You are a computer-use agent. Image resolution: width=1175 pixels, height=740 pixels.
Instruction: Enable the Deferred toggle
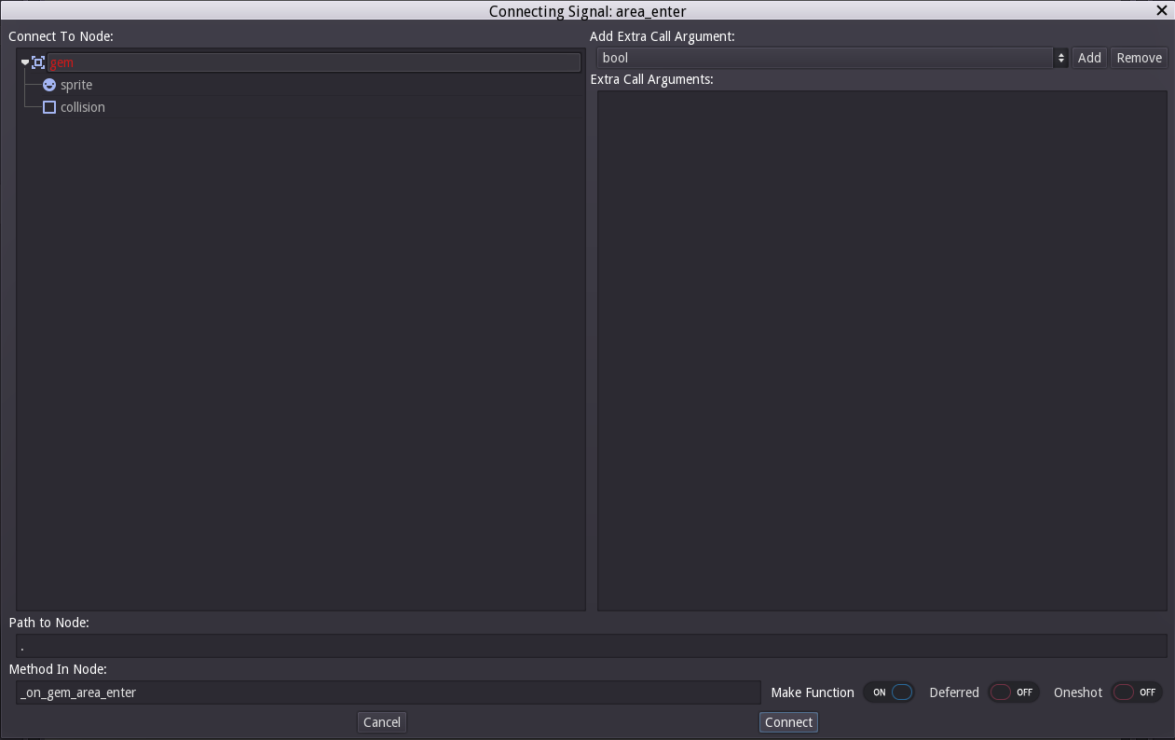pos(1014,692)
